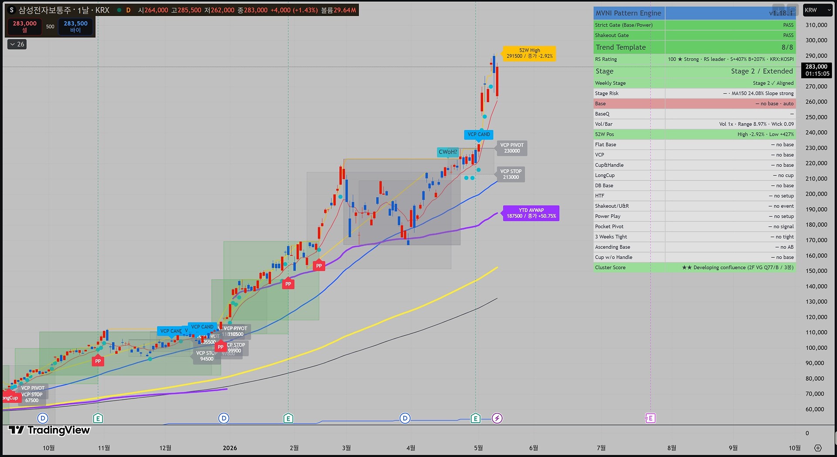
Task: Expand the collapsed indicators legend showing 26
Action: [17, 44]
